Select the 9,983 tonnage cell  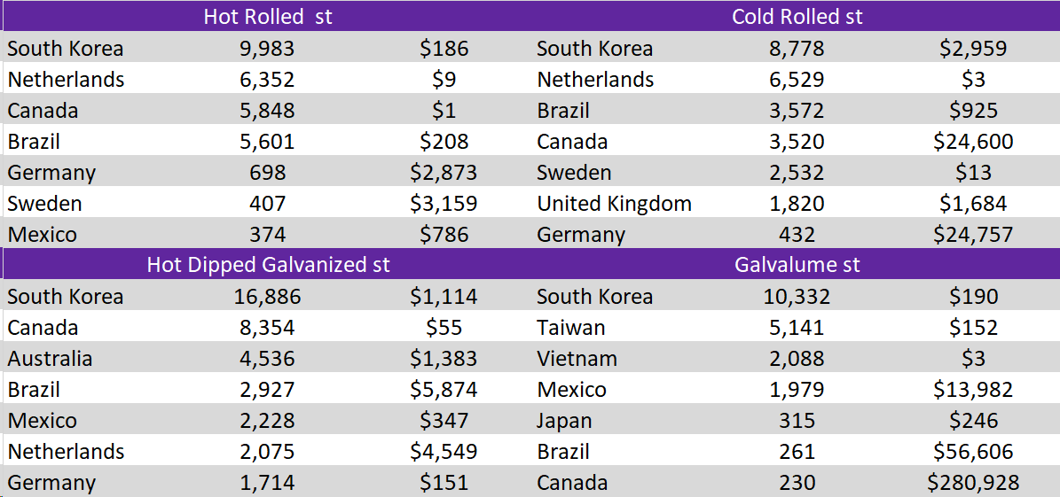tap(267, 49)
